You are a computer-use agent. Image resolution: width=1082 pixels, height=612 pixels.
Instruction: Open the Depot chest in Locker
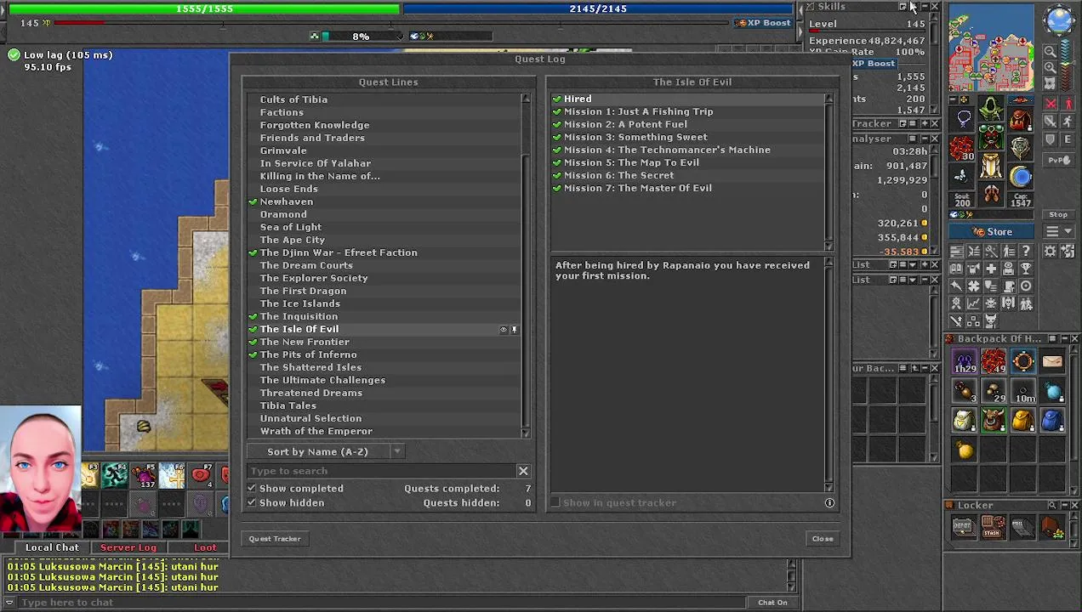[x=963, y=528]
